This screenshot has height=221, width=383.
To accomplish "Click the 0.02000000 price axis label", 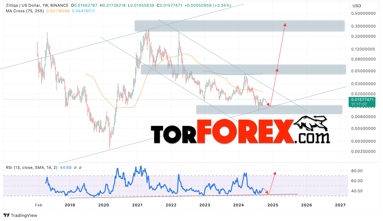I will tap(363, 94).
